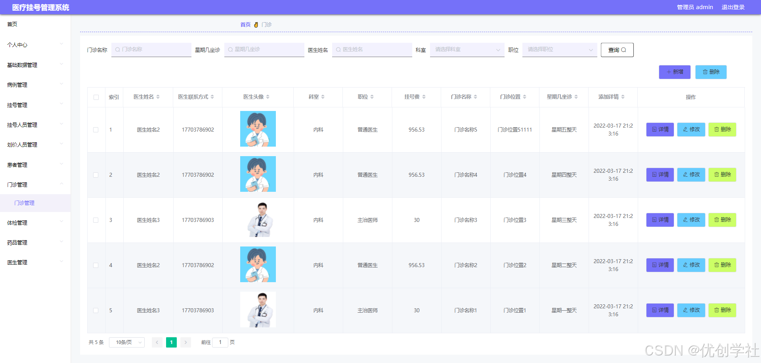Open doctor avatar image in row 1

click(x=258, y=129)
